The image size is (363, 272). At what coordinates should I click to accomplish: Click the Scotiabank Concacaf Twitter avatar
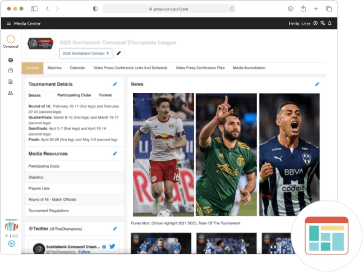[39, 248]
